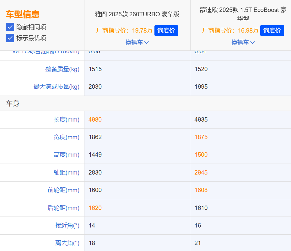The image size is (291, 251).
Task: Select approach angle value 14
Action: [92, 226]
